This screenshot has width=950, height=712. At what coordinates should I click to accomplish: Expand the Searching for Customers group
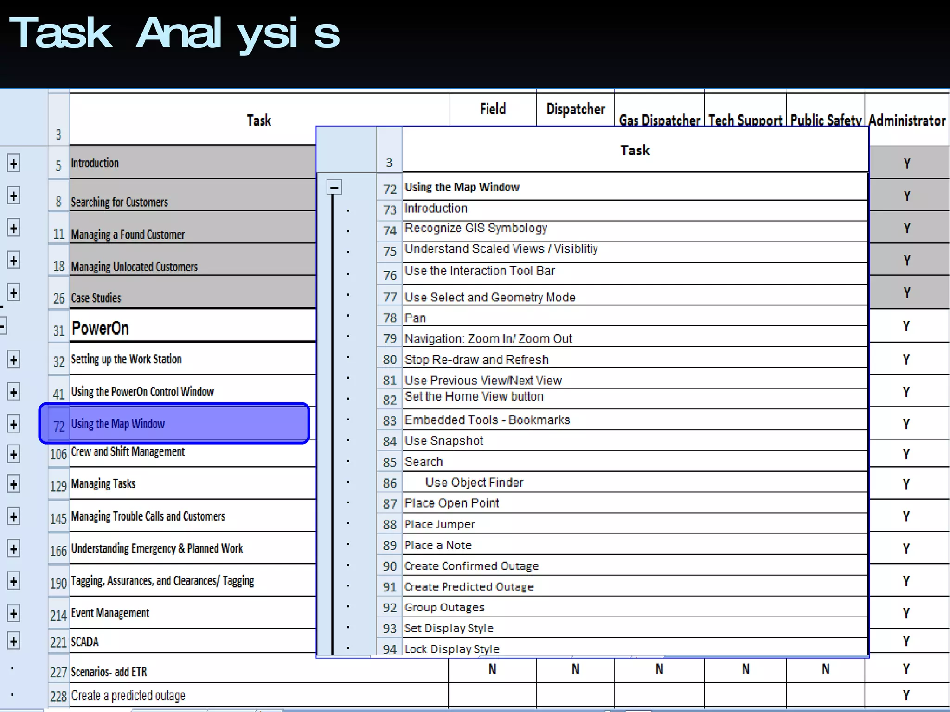click(13, 196)
